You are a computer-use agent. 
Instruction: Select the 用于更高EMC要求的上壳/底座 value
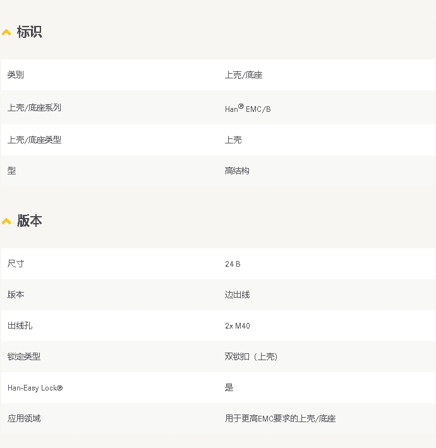pos(281,418)
